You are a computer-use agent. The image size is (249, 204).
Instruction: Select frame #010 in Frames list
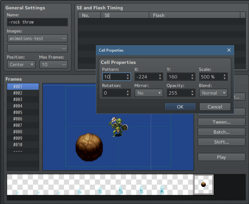(23, 145)
